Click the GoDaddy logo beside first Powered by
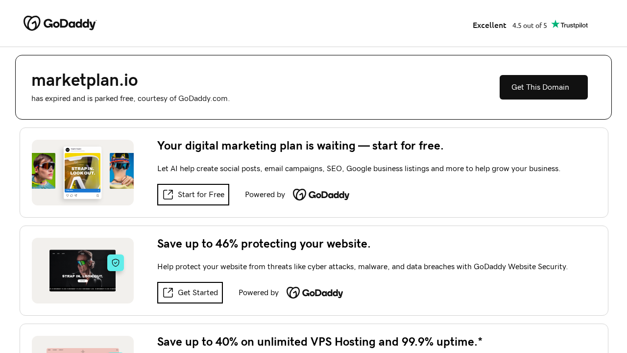This screenshot has width=627, height=353. [321, 194]
